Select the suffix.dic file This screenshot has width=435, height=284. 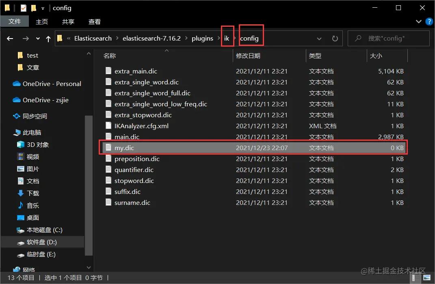[253, 192]
